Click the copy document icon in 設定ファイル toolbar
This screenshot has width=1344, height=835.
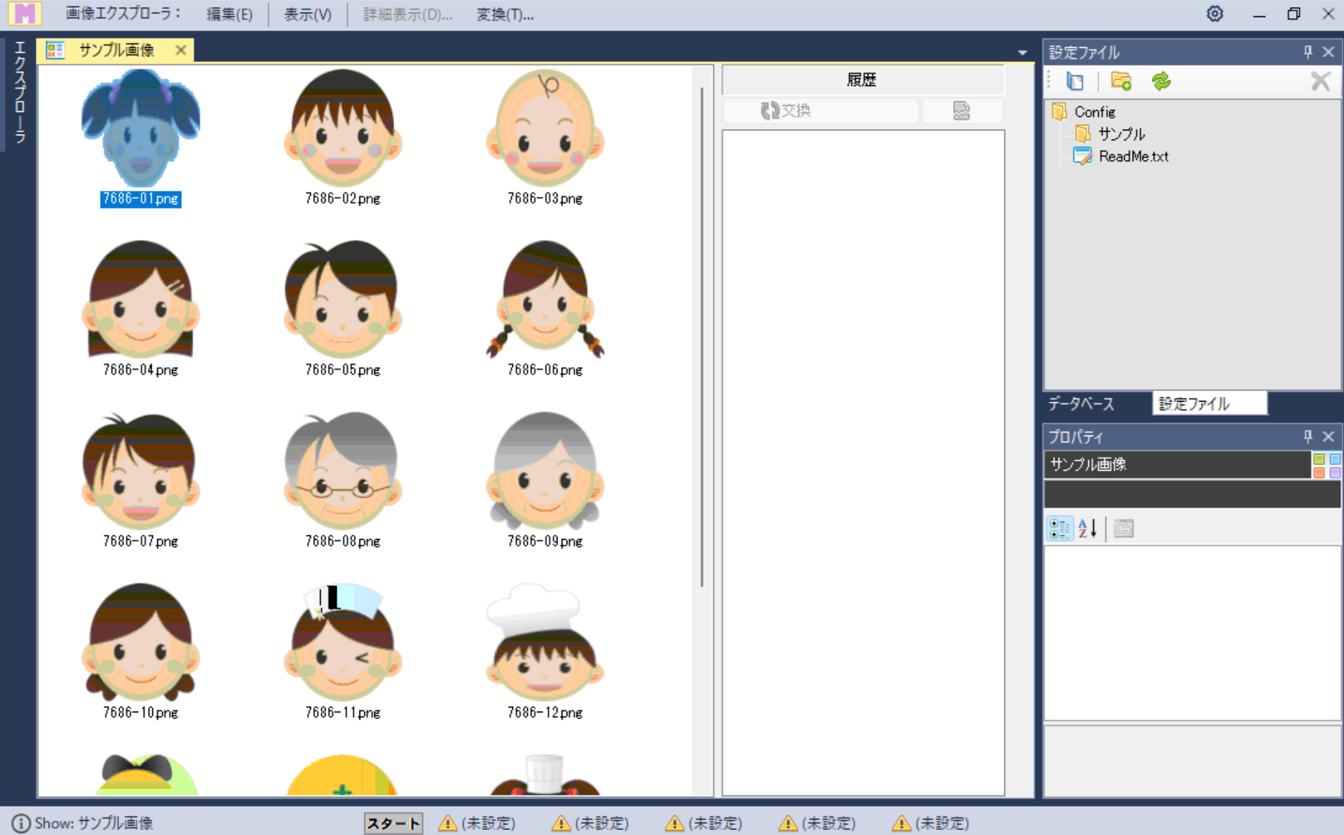[x=1075, y=81]
